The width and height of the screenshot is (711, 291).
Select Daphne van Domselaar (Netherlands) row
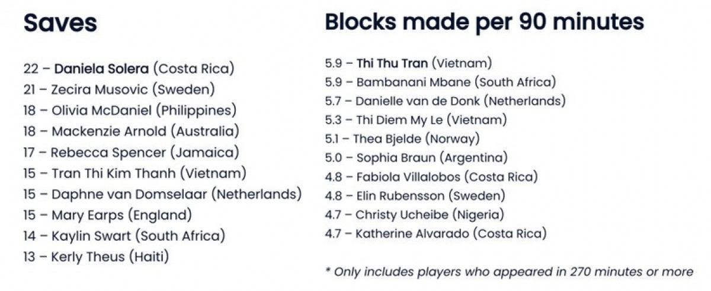(162, 194)
